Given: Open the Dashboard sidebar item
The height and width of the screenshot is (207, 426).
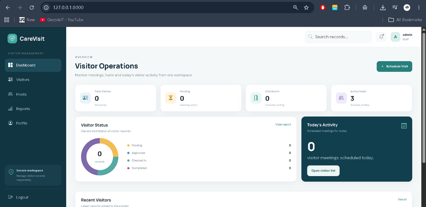Looking at the screenshot, I should (33, 65).
